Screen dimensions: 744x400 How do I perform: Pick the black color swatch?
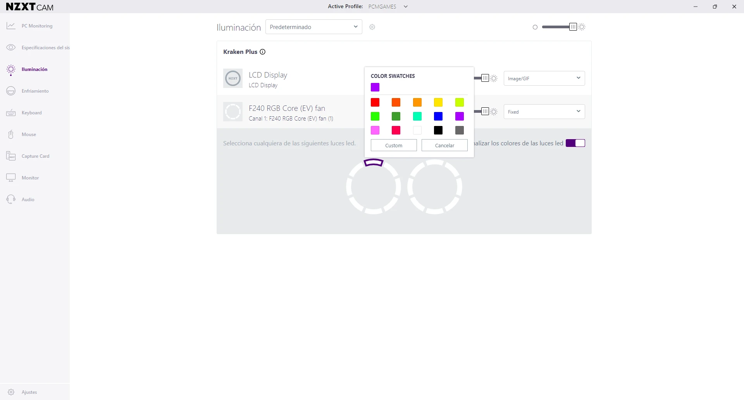[x=438, y=130]
